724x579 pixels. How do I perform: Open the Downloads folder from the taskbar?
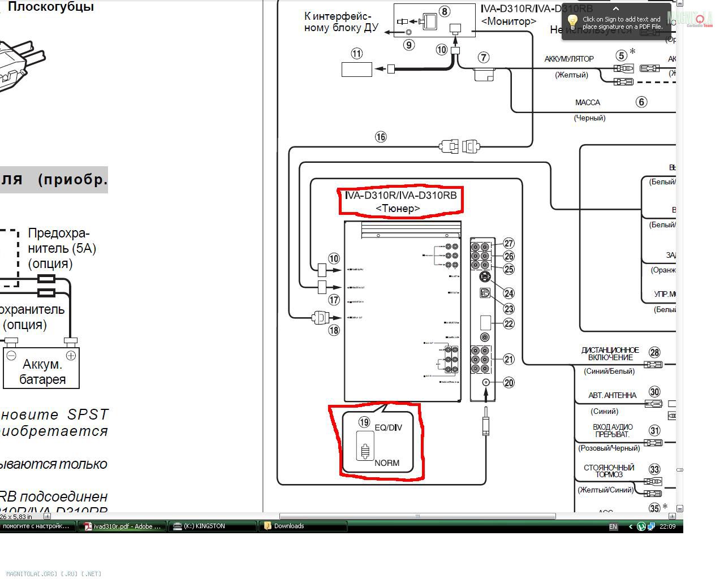[303, 526]
